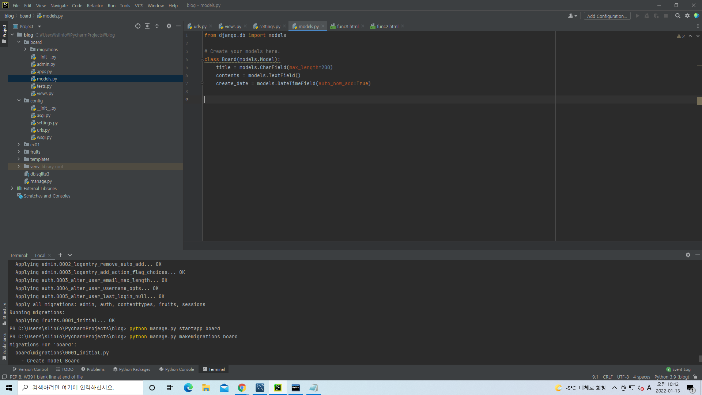This screenshot has height=395, width=702.
Task: Collapse the config folder
Action: [x=19, y=101]
